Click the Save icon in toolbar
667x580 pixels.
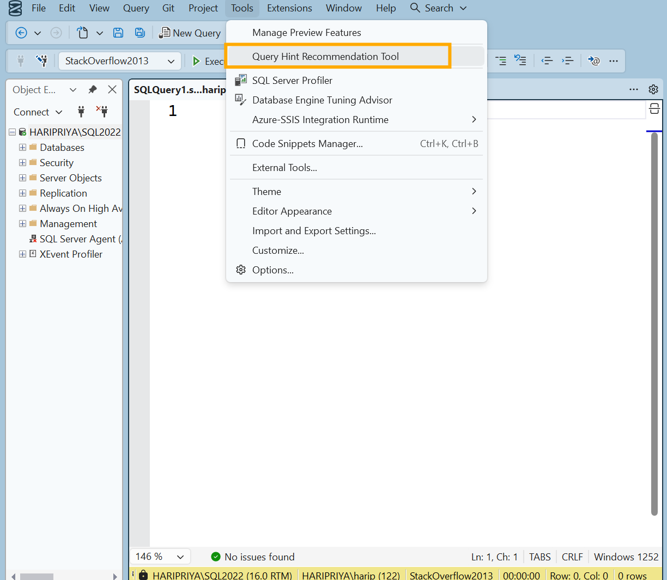[x=118, y=33]
